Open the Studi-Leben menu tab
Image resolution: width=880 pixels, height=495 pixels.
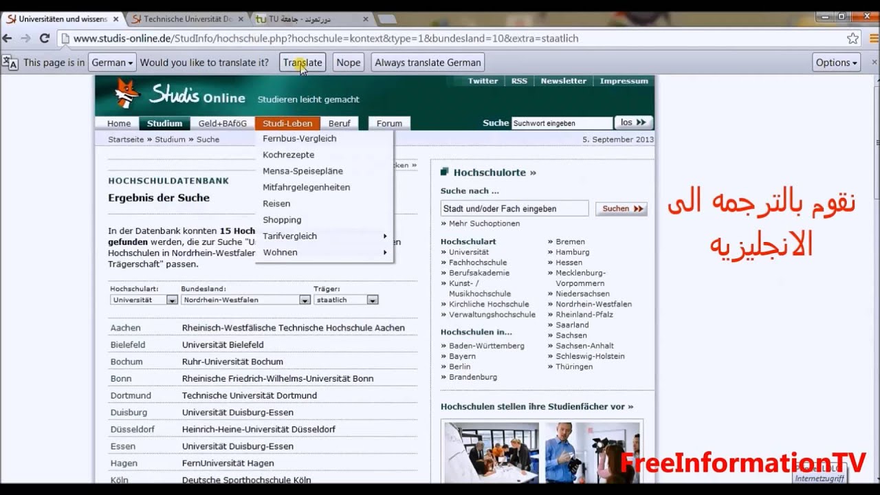pyautogui.click(x=287, y=124)
